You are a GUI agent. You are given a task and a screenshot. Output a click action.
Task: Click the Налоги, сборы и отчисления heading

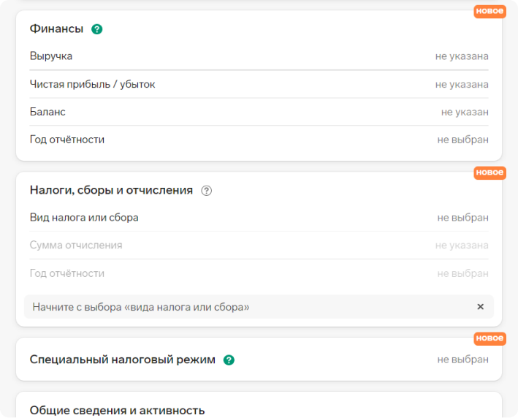[111, 190]
